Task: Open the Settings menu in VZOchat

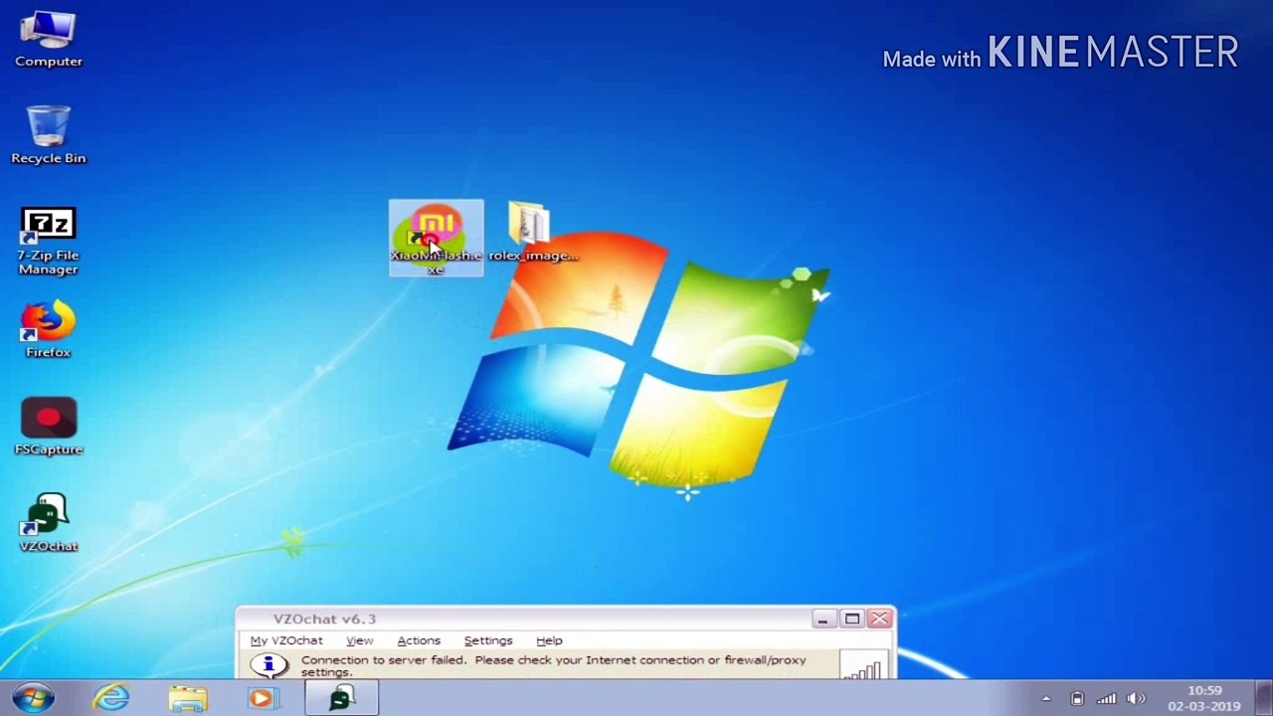Action: (x=488, y=640)
